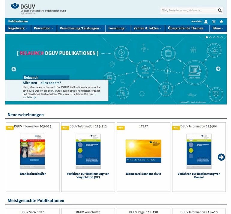Click the 'DGUV Information 205-023' label
This screenshot has height=214, width=231.
click(x=33, y=126)
